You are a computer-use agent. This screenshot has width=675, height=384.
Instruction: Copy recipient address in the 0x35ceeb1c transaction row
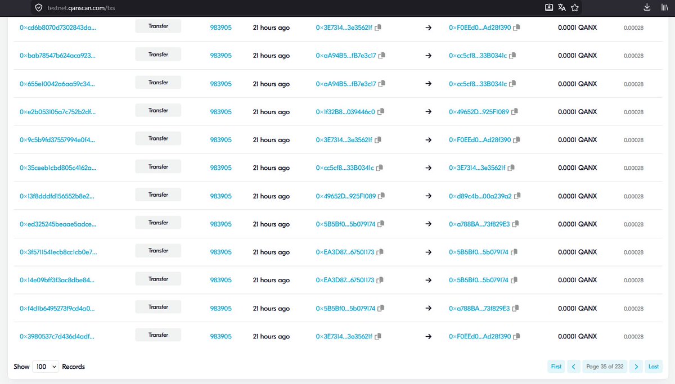[x=511, y=168]
